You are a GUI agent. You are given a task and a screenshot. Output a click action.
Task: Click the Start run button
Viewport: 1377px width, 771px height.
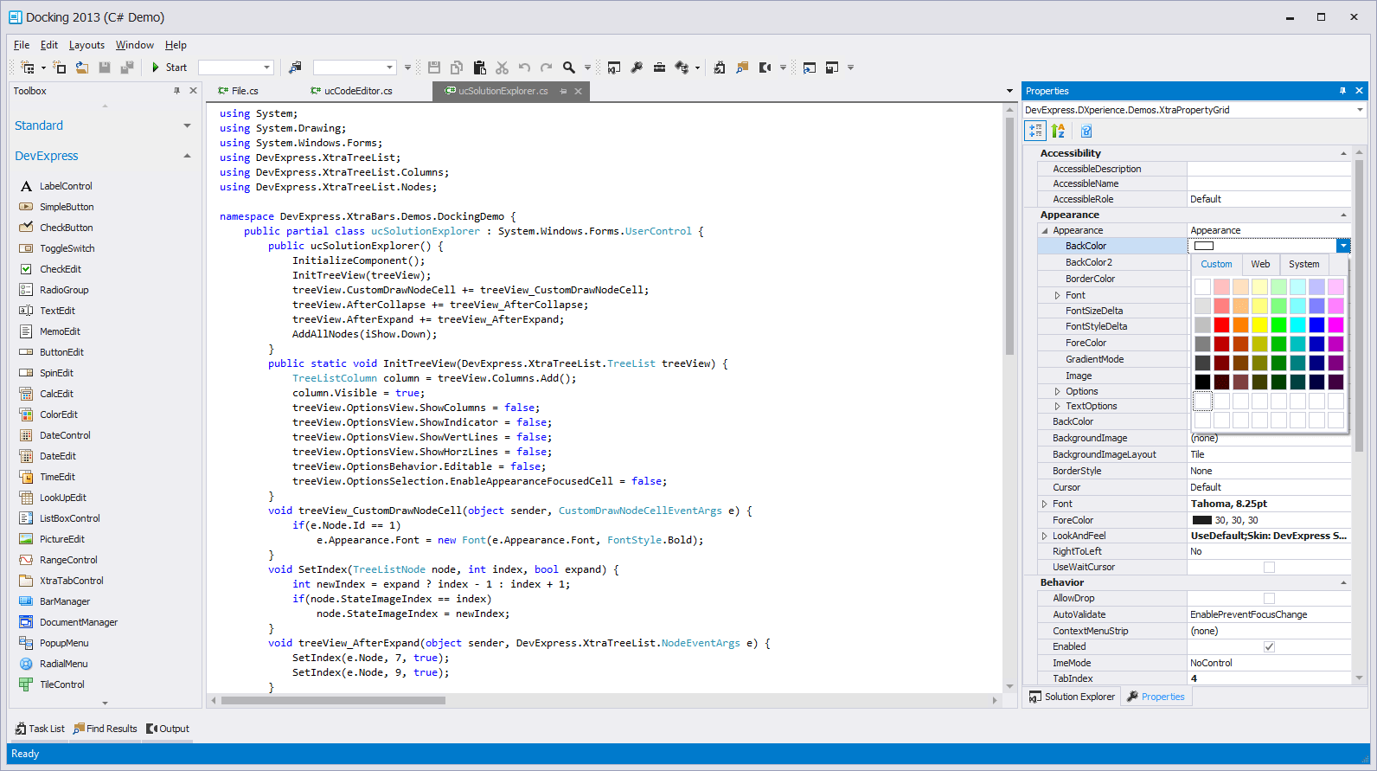click(169, 67)
